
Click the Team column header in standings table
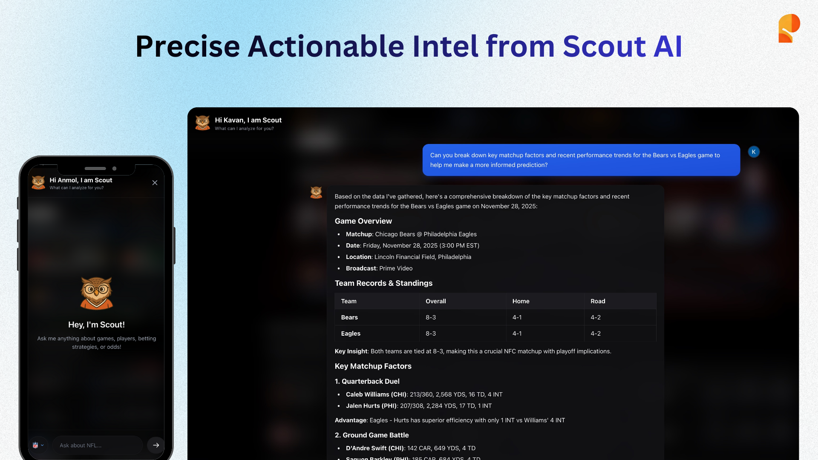click(x=349, y=301)
